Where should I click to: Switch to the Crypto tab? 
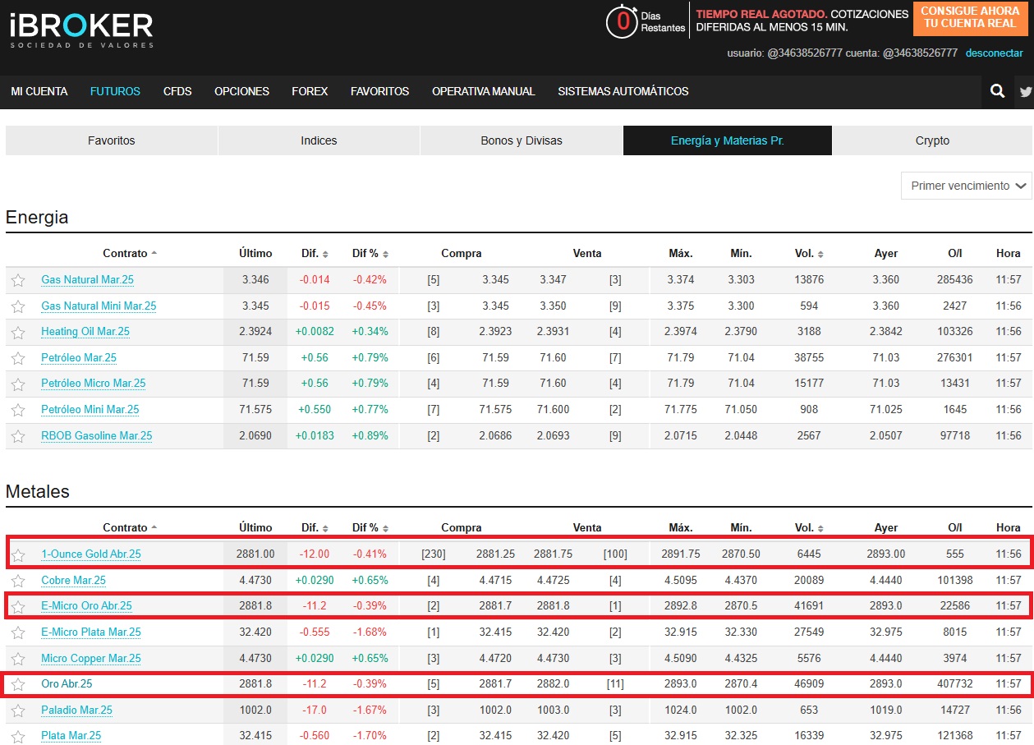933,140
